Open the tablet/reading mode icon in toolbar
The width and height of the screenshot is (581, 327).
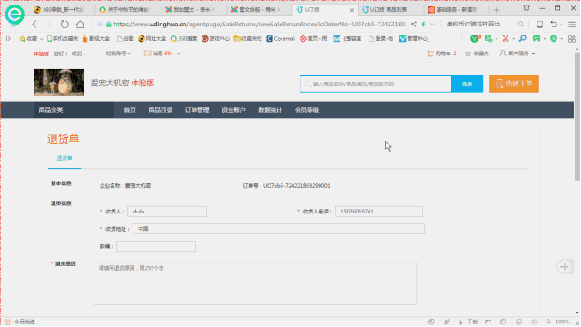coord(540,25)
